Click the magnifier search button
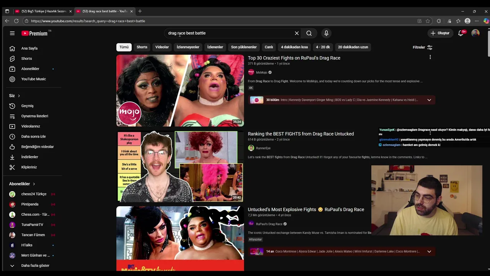Image resolution: width=490 pixels, height=276 pixels. [x=309, y=33]
